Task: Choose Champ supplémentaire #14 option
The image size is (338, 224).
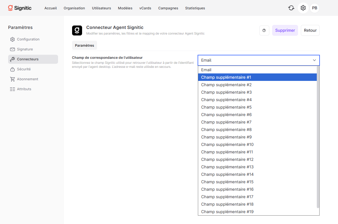Action: point(257,174)
